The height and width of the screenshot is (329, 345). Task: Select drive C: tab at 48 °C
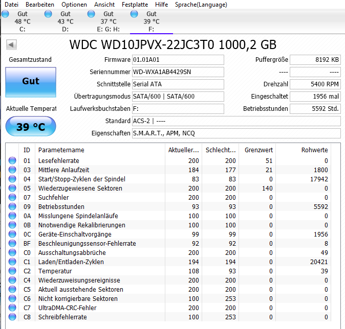pos(22,21)
